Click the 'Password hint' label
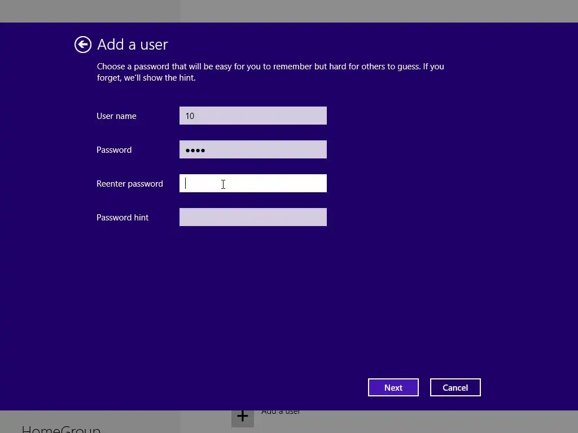The image size is (578, 433). click(x=122, y=218)
